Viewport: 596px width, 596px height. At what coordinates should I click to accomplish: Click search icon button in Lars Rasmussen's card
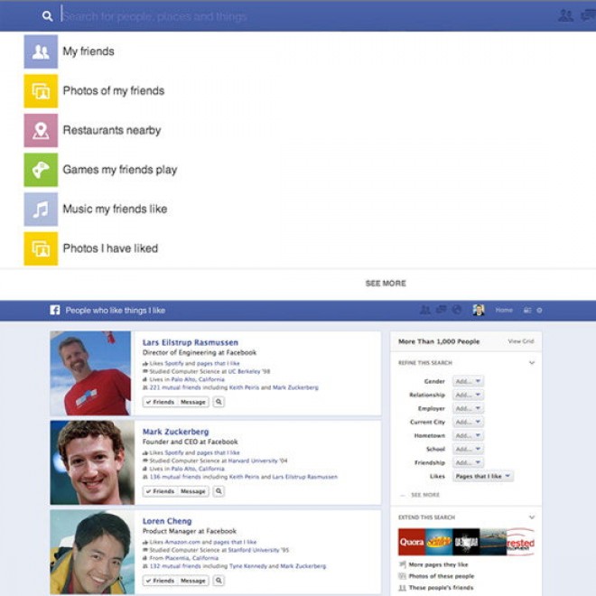pyautogui.click(x=219, y=402)
